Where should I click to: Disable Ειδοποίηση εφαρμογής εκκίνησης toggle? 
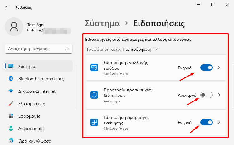[207, 122]
